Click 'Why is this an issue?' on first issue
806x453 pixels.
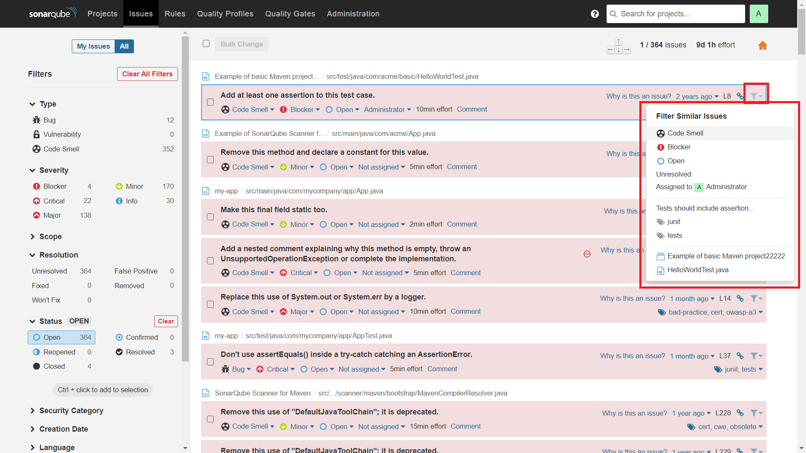[x=639, y=96]
